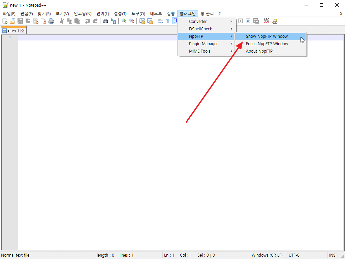Toggle synchronized vertical scrolling icon
Image resolution: width=345 pixels, height=259 pixels.
[x=142, y=21]
